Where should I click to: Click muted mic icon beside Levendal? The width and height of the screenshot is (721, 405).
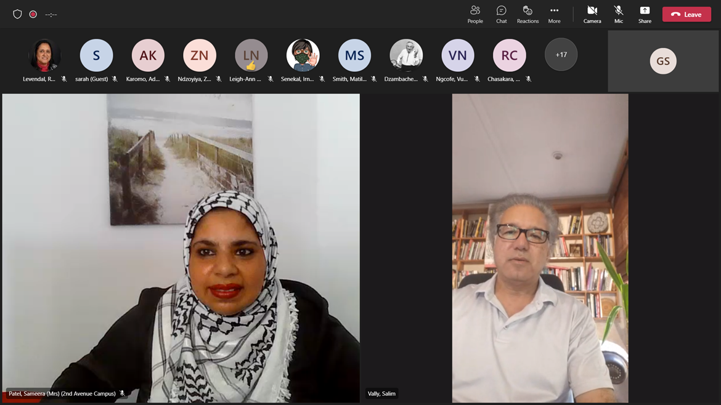(x=64, y=79)
